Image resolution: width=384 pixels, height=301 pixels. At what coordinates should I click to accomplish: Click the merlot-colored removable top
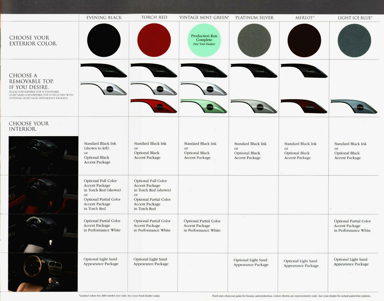coord(304,106)
